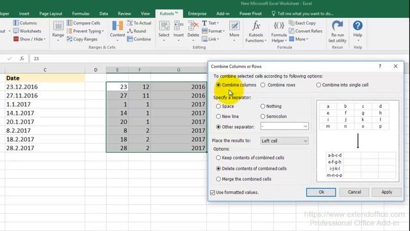Select cell containing 23.12.2016
Viewport: 410px width, 231px height.
[x=45, y=87]
